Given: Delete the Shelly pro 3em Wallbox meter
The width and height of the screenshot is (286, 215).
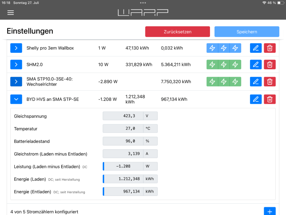Looking at the screenshot, I should pos(270,48).
